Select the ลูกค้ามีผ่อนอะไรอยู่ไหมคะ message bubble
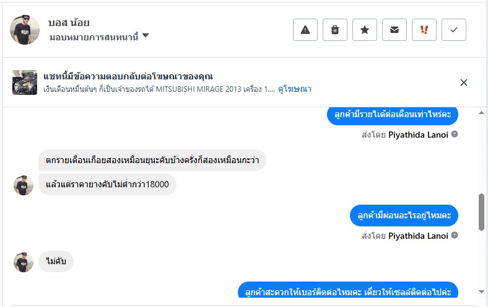 coord(404,215)
